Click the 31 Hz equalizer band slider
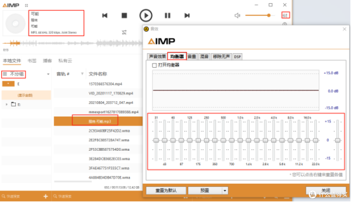 coord(156,140)
